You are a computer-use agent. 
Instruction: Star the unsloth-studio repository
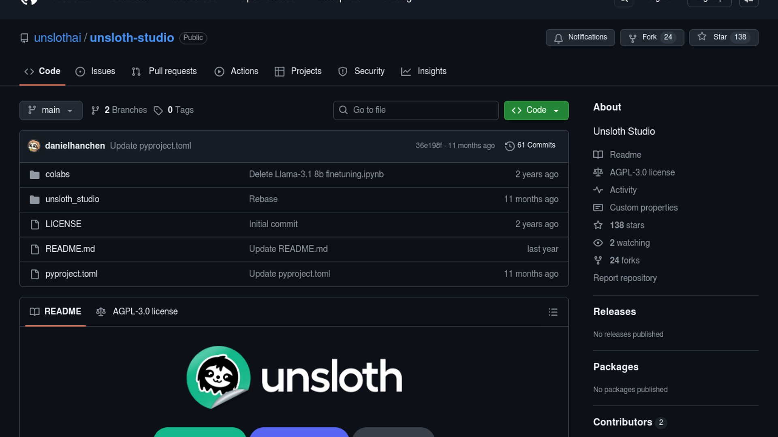(x=723, y=38)
